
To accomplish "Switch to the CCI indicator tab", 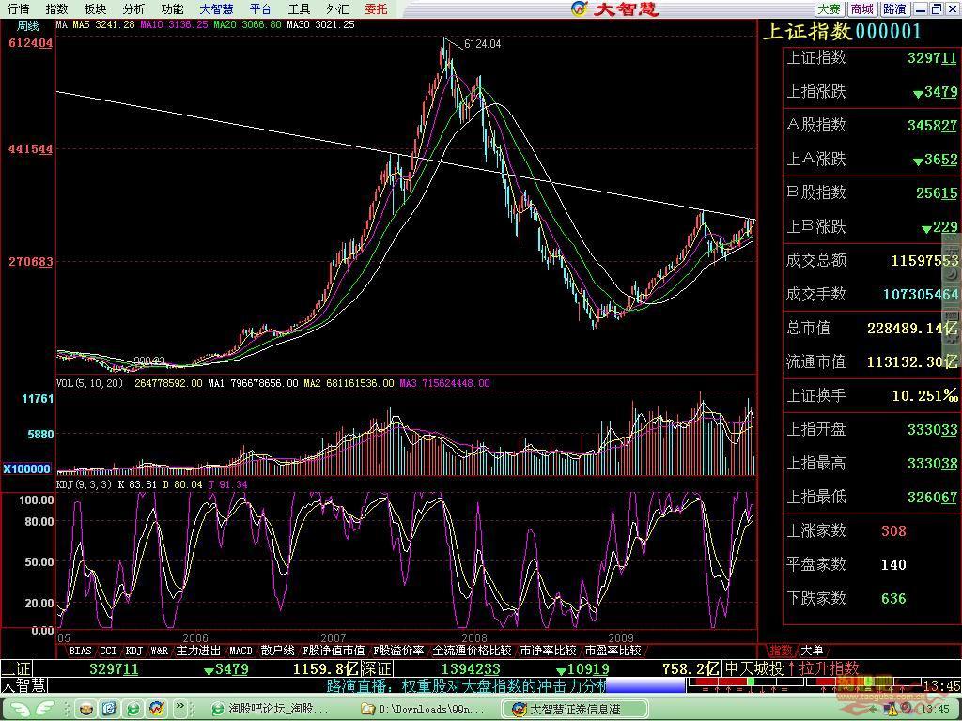I will (108, 651).
